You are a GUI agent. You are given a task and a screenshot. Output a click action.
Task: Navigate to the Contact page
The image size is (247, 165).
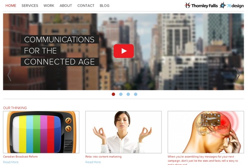[86, 5]
